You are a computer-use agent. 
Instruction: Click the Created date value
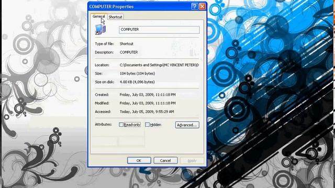pos(148,95)
